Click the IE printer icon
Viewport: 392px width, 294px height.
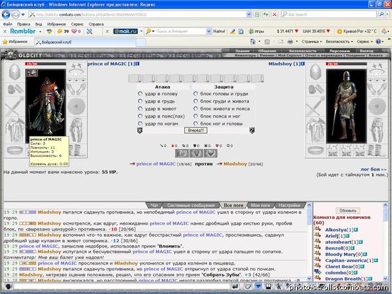click(290, 42)
